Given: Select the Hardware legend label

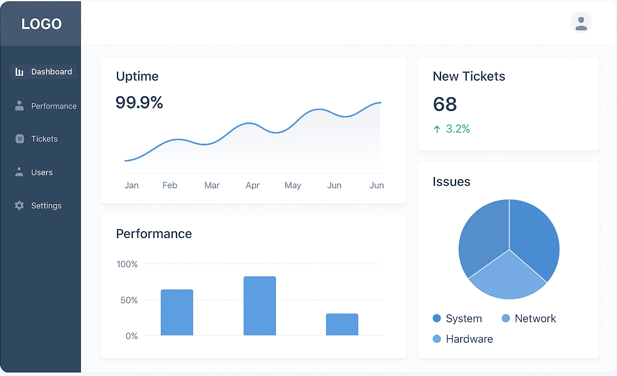Looking at the screenshot, I should pyautogui.click(x=469, y=339).
